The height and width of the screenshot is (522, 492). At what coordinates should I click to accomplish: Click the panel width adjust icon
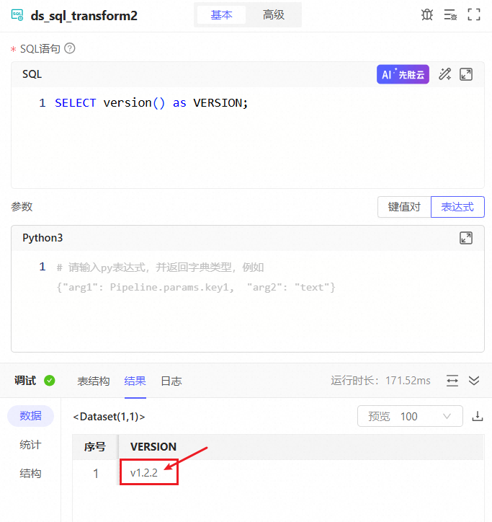452,381
